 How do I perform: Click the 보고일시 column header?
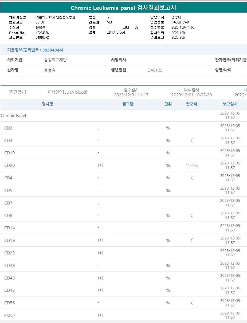[x=230, y=104]
